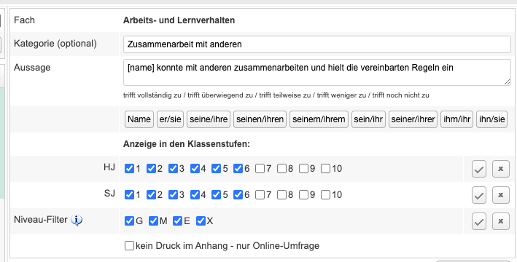Open the Niveau-Filter info icon
517x262 pixels.
(x=77, y=220)
